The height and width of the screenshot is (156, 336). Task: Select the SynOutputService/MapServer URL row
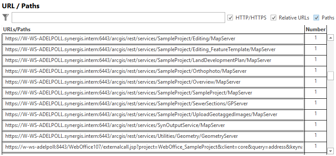(153, 126)
